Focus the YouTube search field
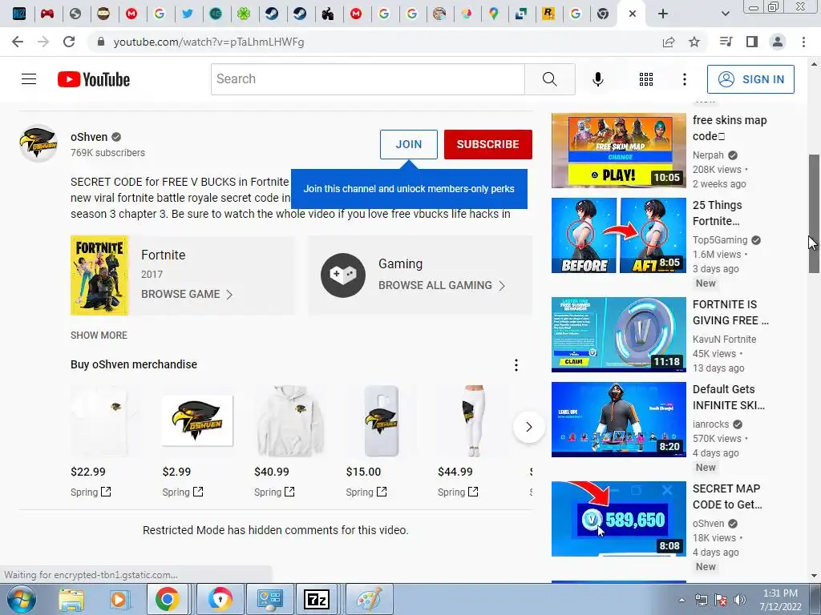This screenshot has height=615, width=821. tap(367, 79)
